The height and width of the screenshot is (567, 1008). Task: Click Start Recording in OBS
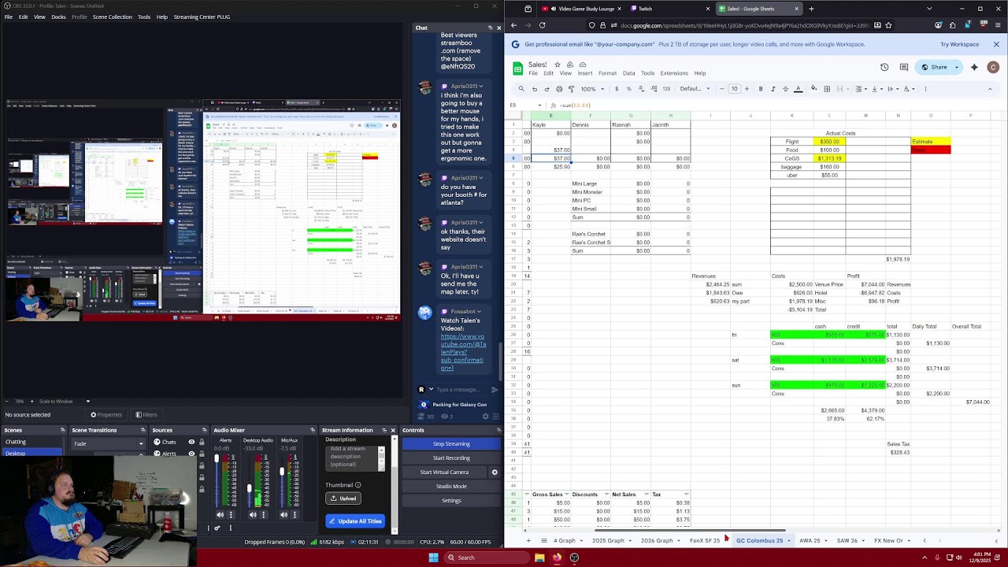click(x=451, y=458)
